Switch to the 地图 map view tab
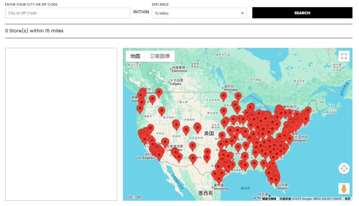Screen dimensions: 359x206 coord(135,56)
